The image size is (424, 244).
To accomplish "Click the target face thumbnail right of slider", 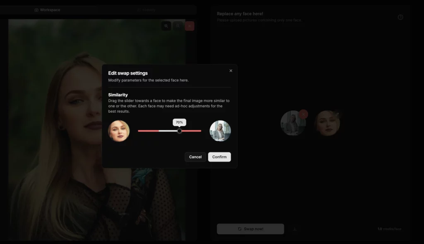I will [x=220, y=131].
